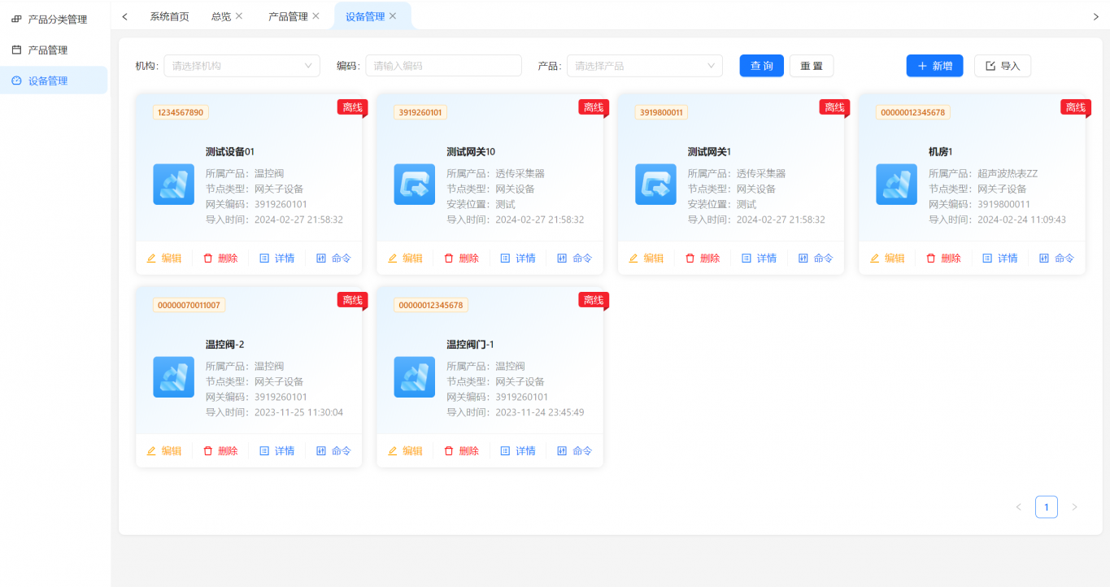This screenshot has height=587, width=1110.
Task: Delete the 测试网关10 device
Action: (461, 259)
